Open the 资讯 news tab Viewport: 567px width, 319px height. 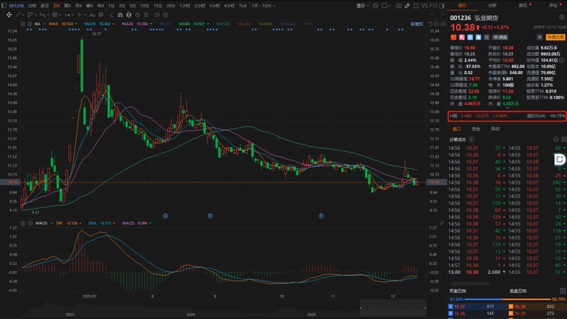[x=523, y=5]
